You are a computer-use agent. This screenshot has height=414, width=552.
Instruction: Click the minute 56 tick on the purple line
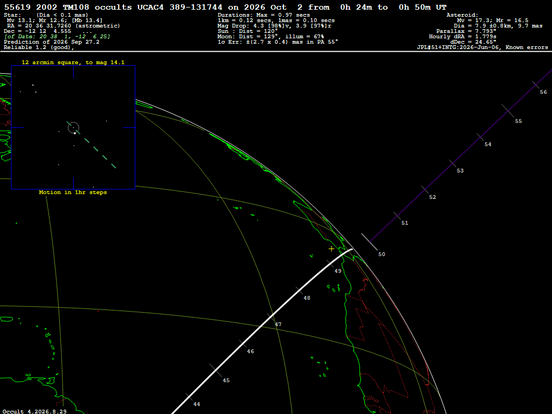(x=536, y=85)
